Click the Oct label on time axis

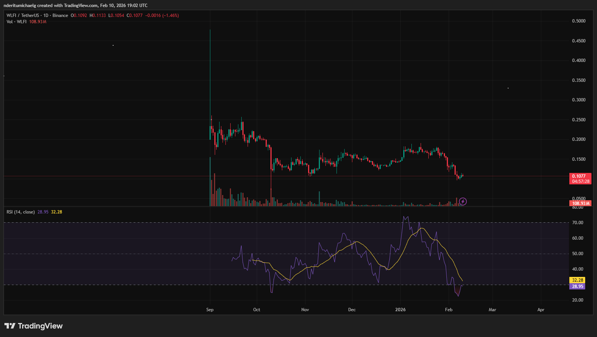(257, 310)
